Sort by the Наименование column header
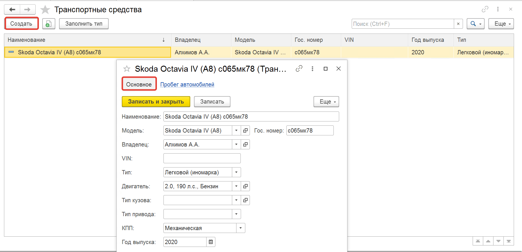Screen dimensions: 522x252 88,40
